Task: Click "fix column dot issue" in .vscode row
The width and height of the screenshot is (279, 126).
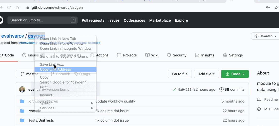Action: coord(112,111)
